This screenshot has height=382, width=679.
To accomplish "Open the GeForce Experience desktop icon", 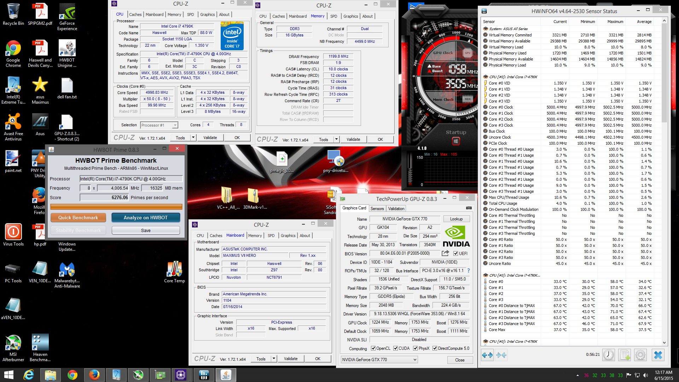I will pos(67,17).
